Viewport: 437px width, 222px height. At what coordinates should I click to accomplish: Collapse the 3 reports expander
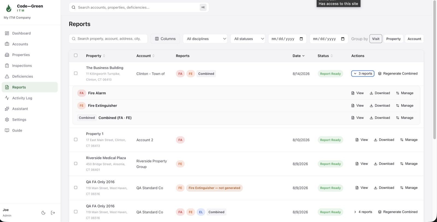pyautogui.click(x=363, y=74)
